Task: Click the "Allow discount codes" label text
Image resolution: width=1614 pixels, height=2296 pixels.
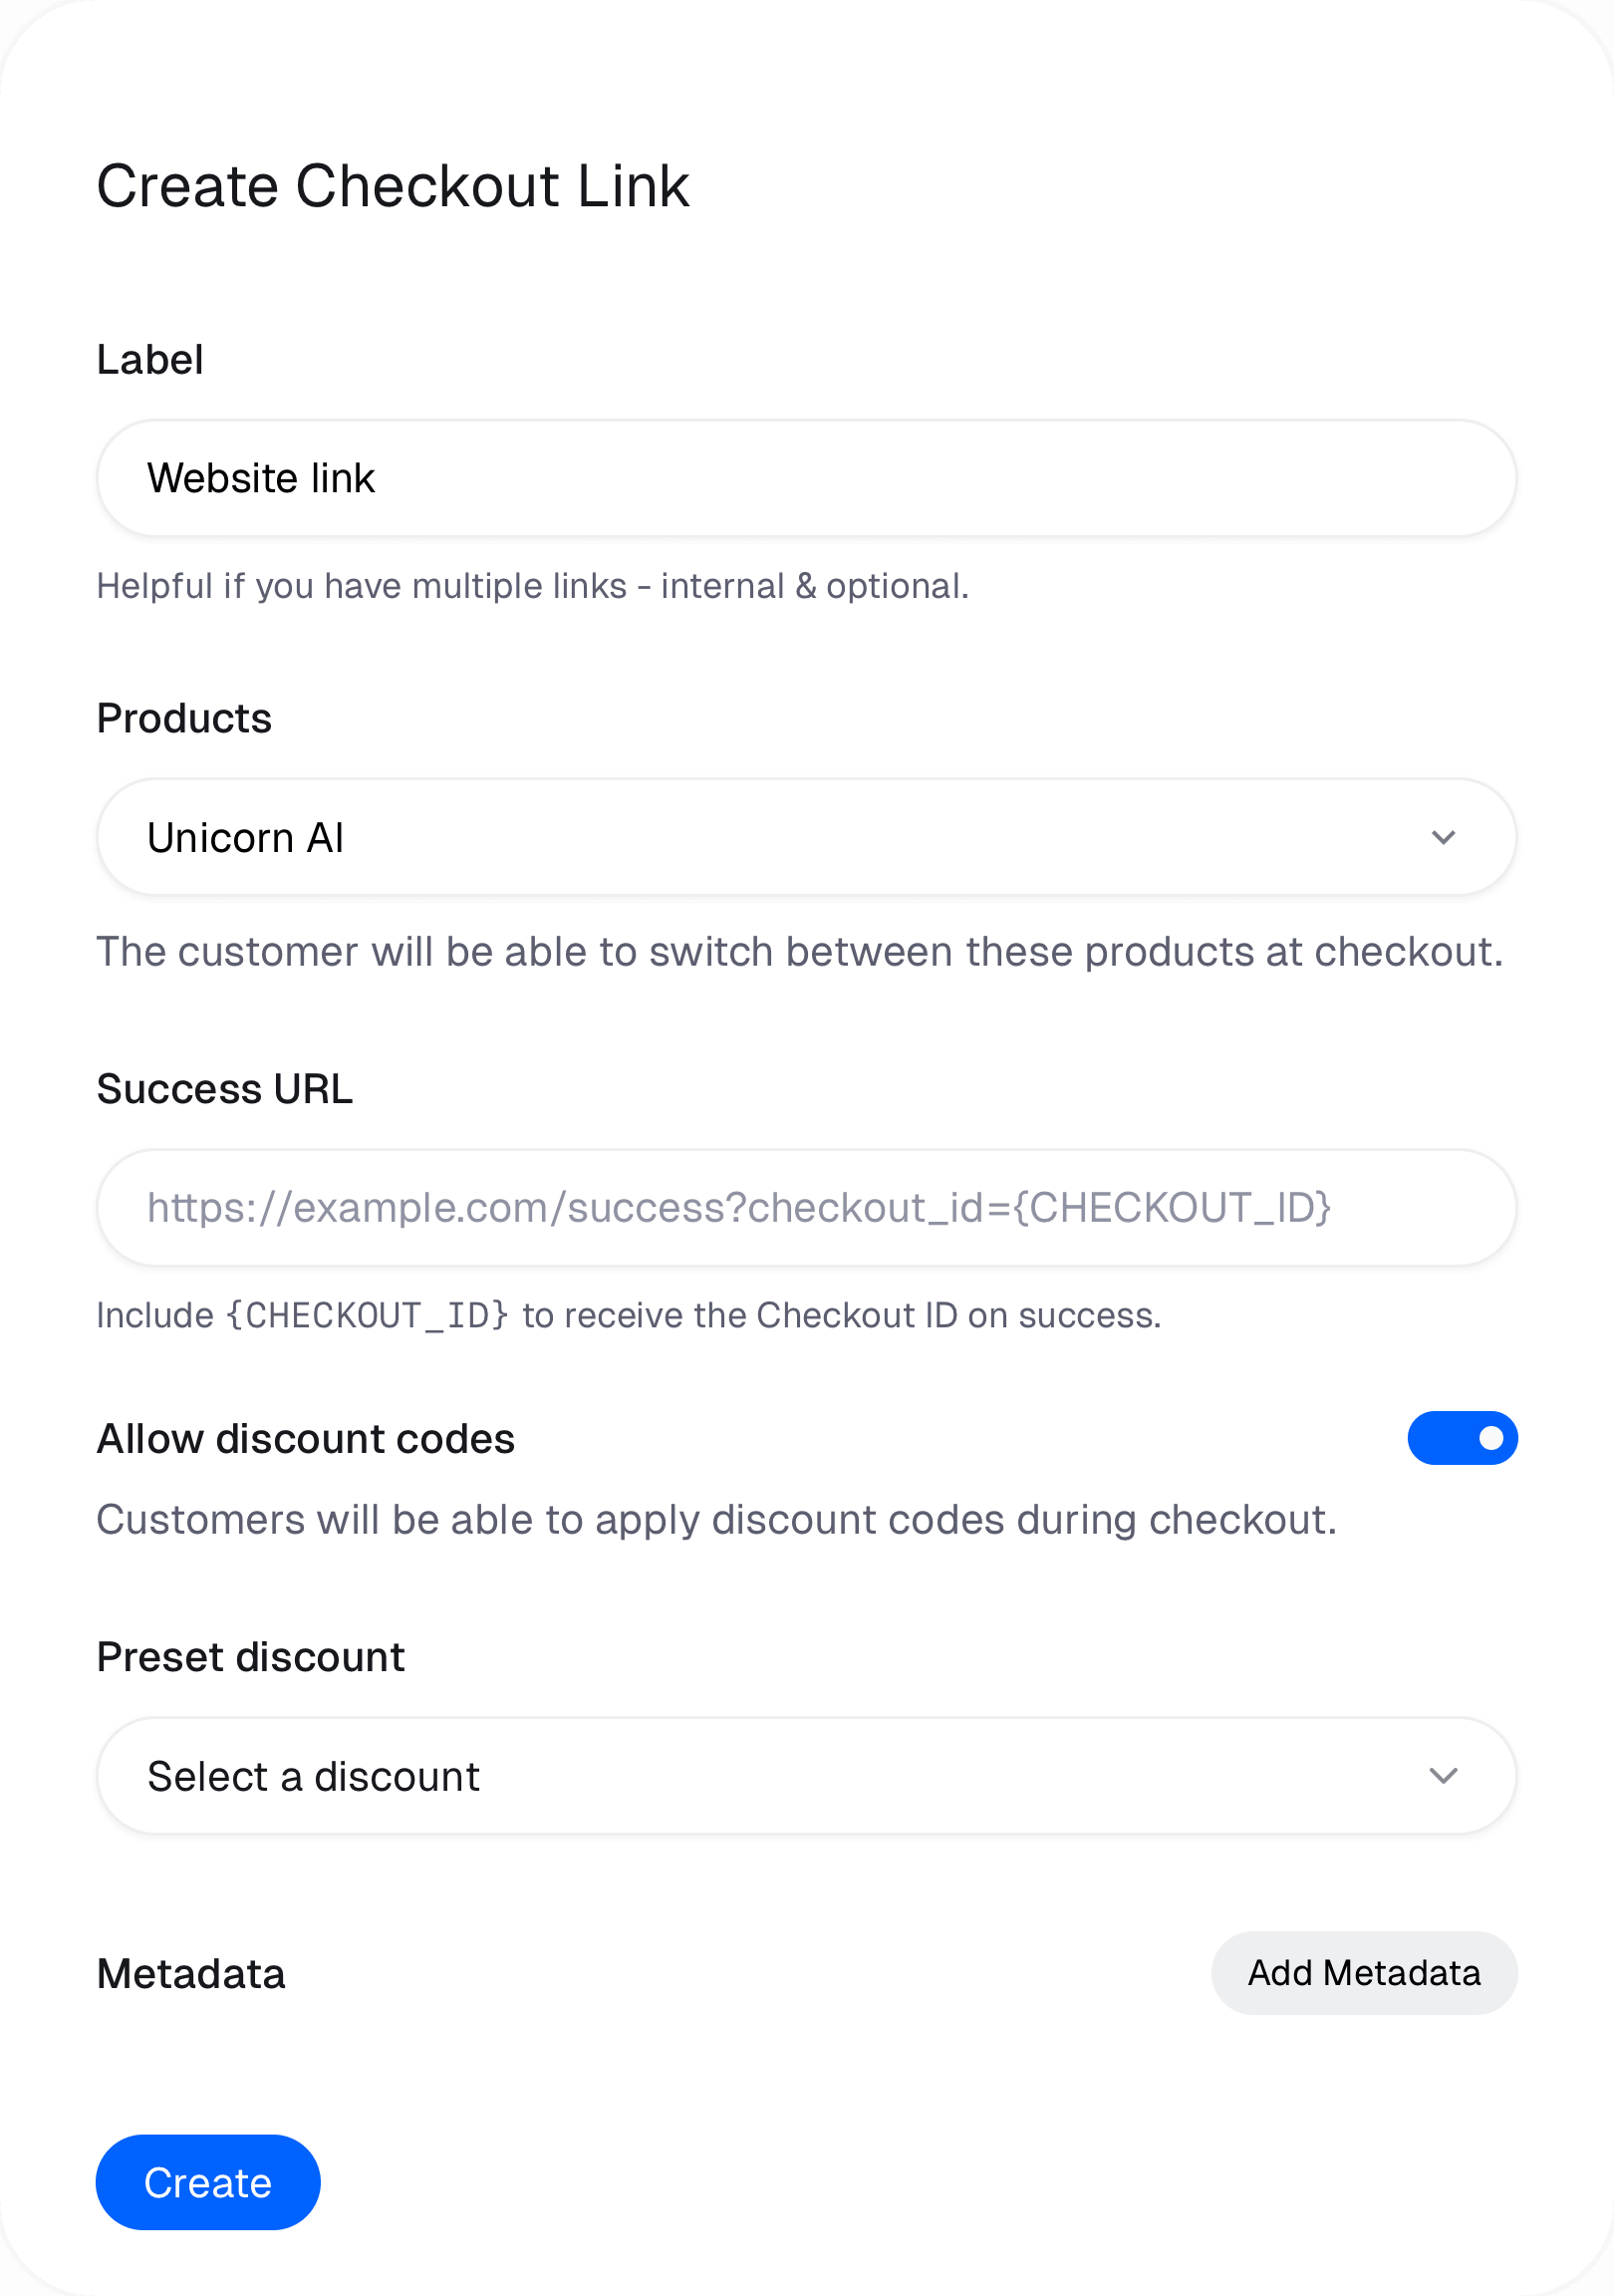Action: point(306,1438)
